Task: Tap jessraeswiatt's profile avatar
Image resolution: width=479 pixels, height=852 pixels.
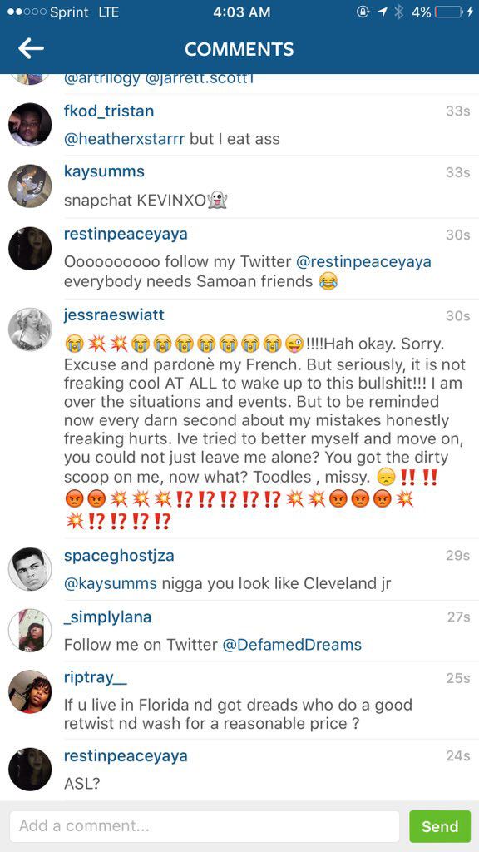Action: pyautogui.click(x=30, y=329)
